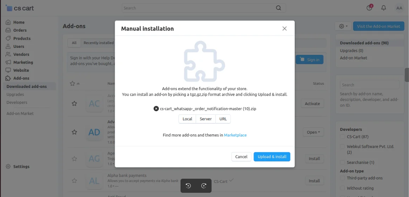Check the Searchanise developer filter
Image resolution: width=409 pixels, height=197 pixels.
point(342,163)
